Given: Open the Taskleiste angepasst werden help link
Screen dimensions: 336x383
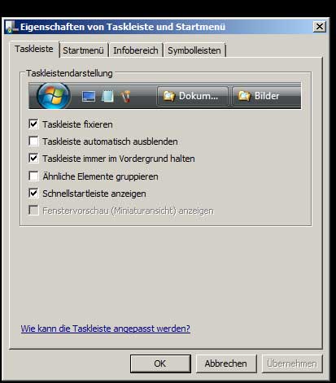Looking at the screenshot, I should [106, 329].
